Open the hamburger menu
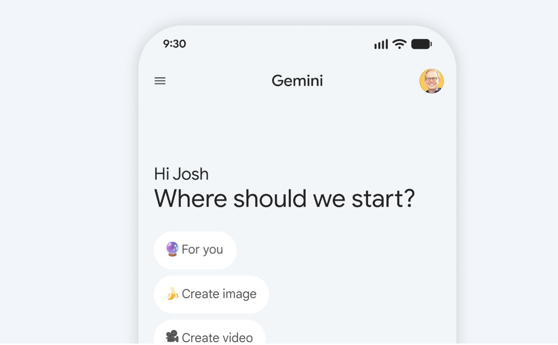 [160, 81]
